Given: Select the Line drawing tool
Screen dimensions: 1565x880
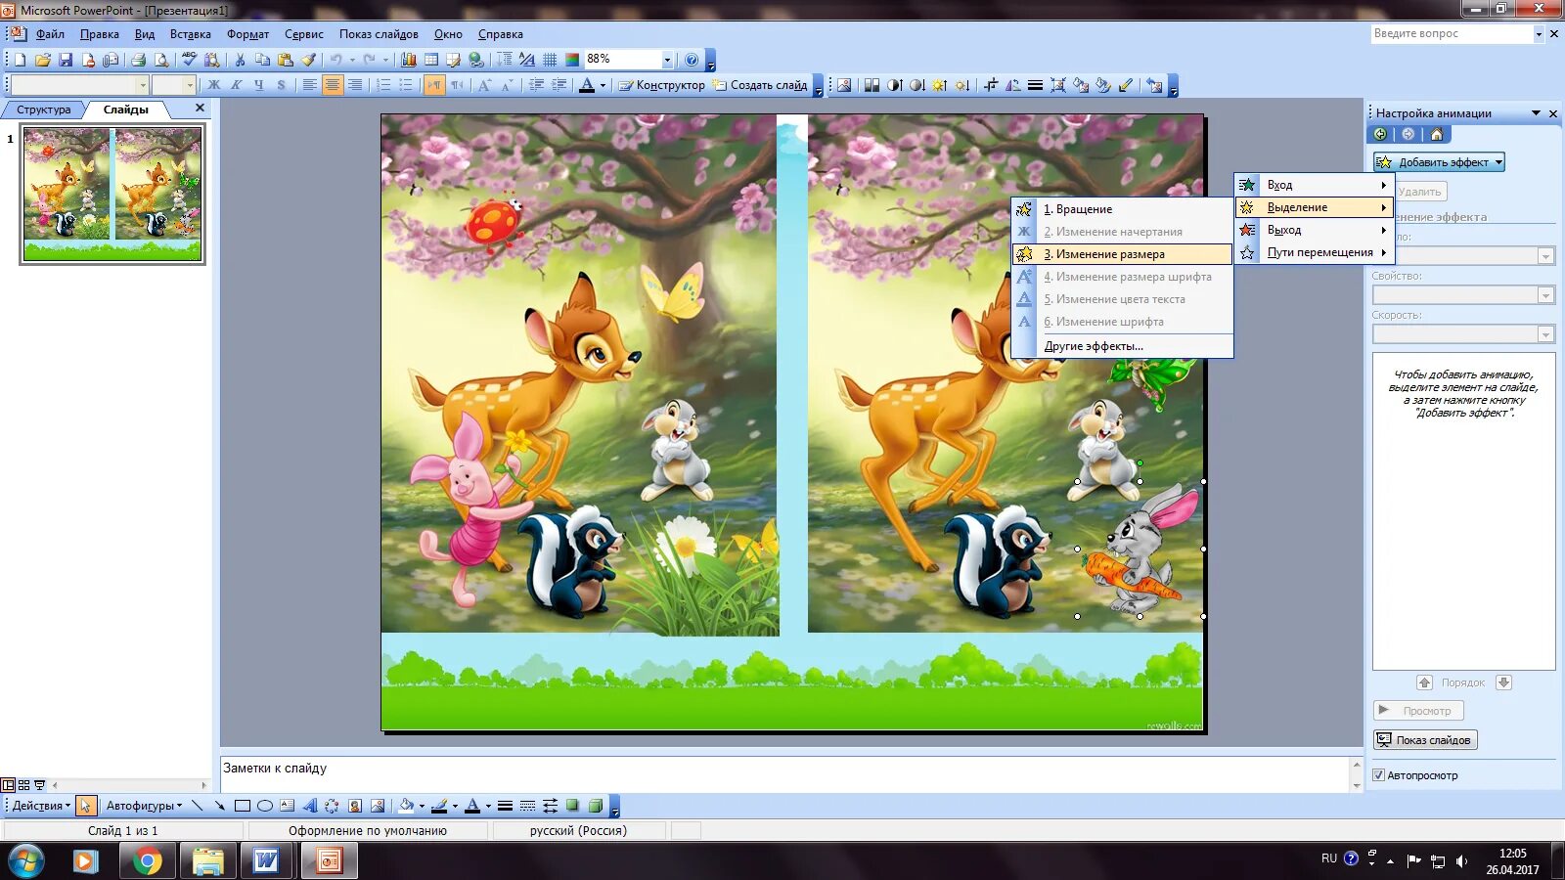Looking at the screenshot, I should [197, 806].
